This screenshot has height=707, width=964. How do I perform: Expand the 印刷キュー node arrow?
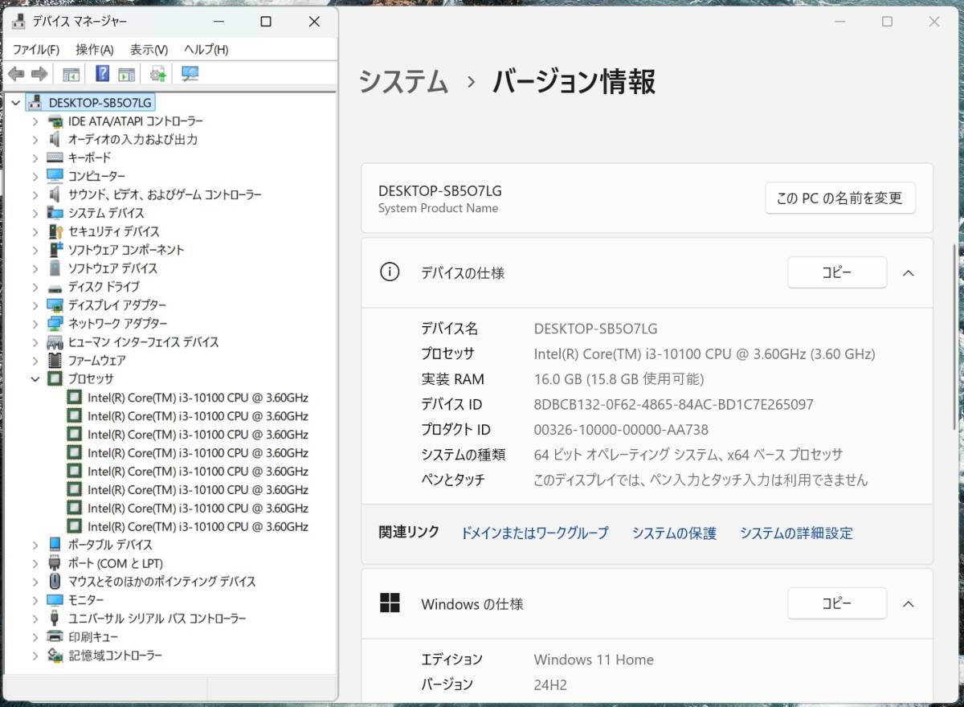pos(35,637)
